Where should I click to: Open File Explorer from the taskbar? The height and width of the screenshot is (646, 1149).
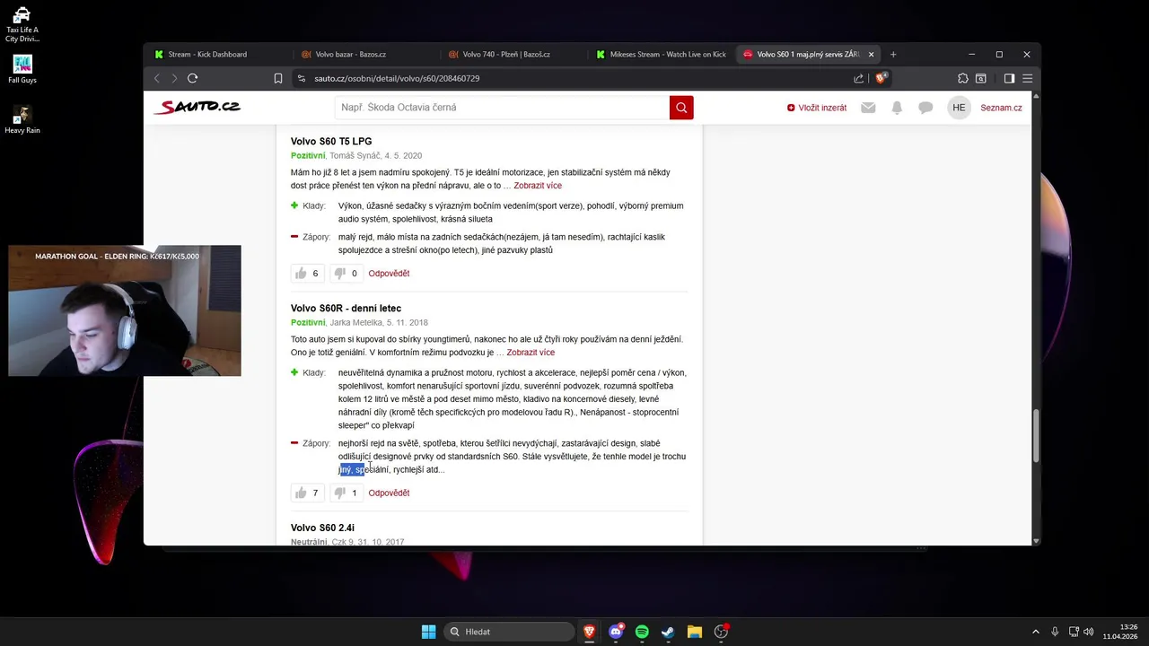click(x=694, y=632)
